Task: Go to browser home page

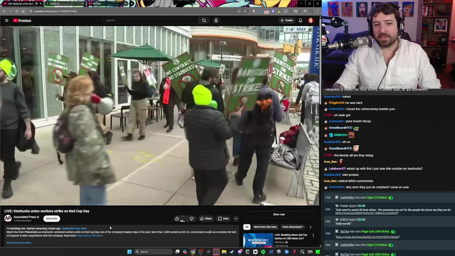Action: pos(23,11)
